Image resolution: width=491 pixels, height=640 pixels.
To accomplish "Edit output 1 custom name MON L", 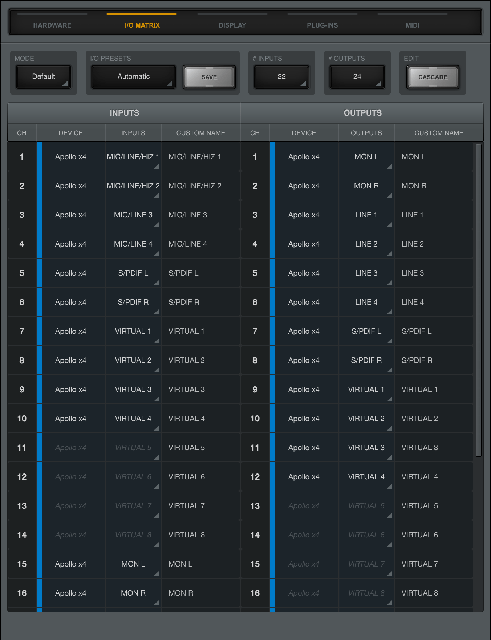I will point(434,157).
